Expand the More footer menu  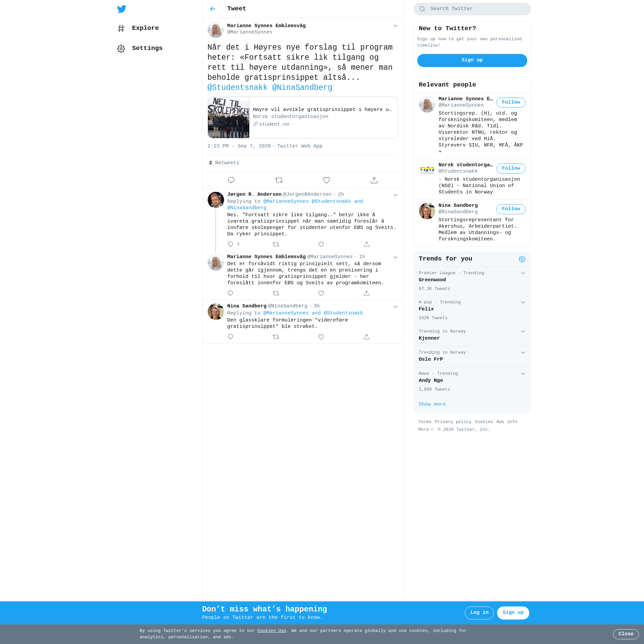pyautogui.click(x=426, y=430)
